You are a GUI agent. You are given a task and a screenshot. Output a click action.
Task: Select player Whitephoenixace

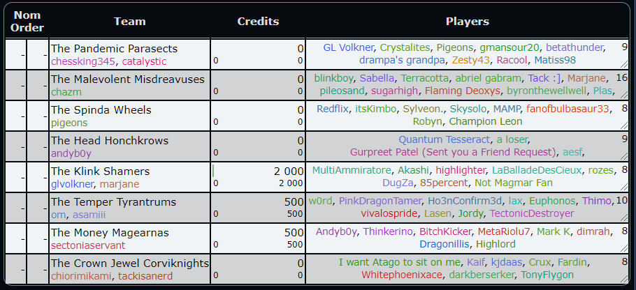click(402, 275)
